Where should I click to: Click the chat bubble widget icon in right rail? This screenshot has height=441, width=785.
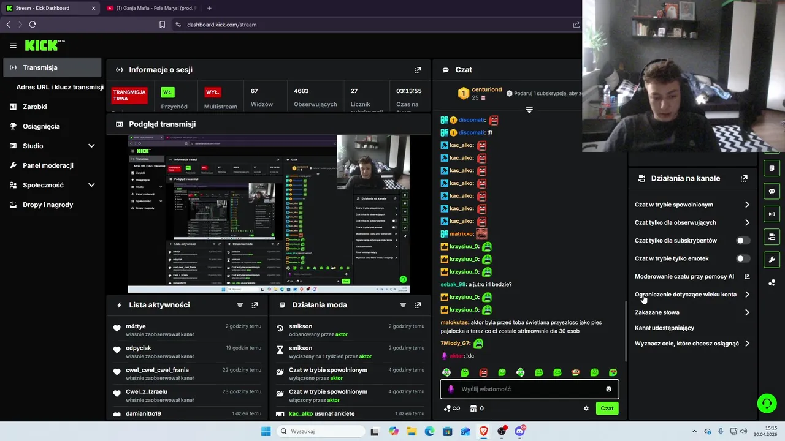click(772, 191)
